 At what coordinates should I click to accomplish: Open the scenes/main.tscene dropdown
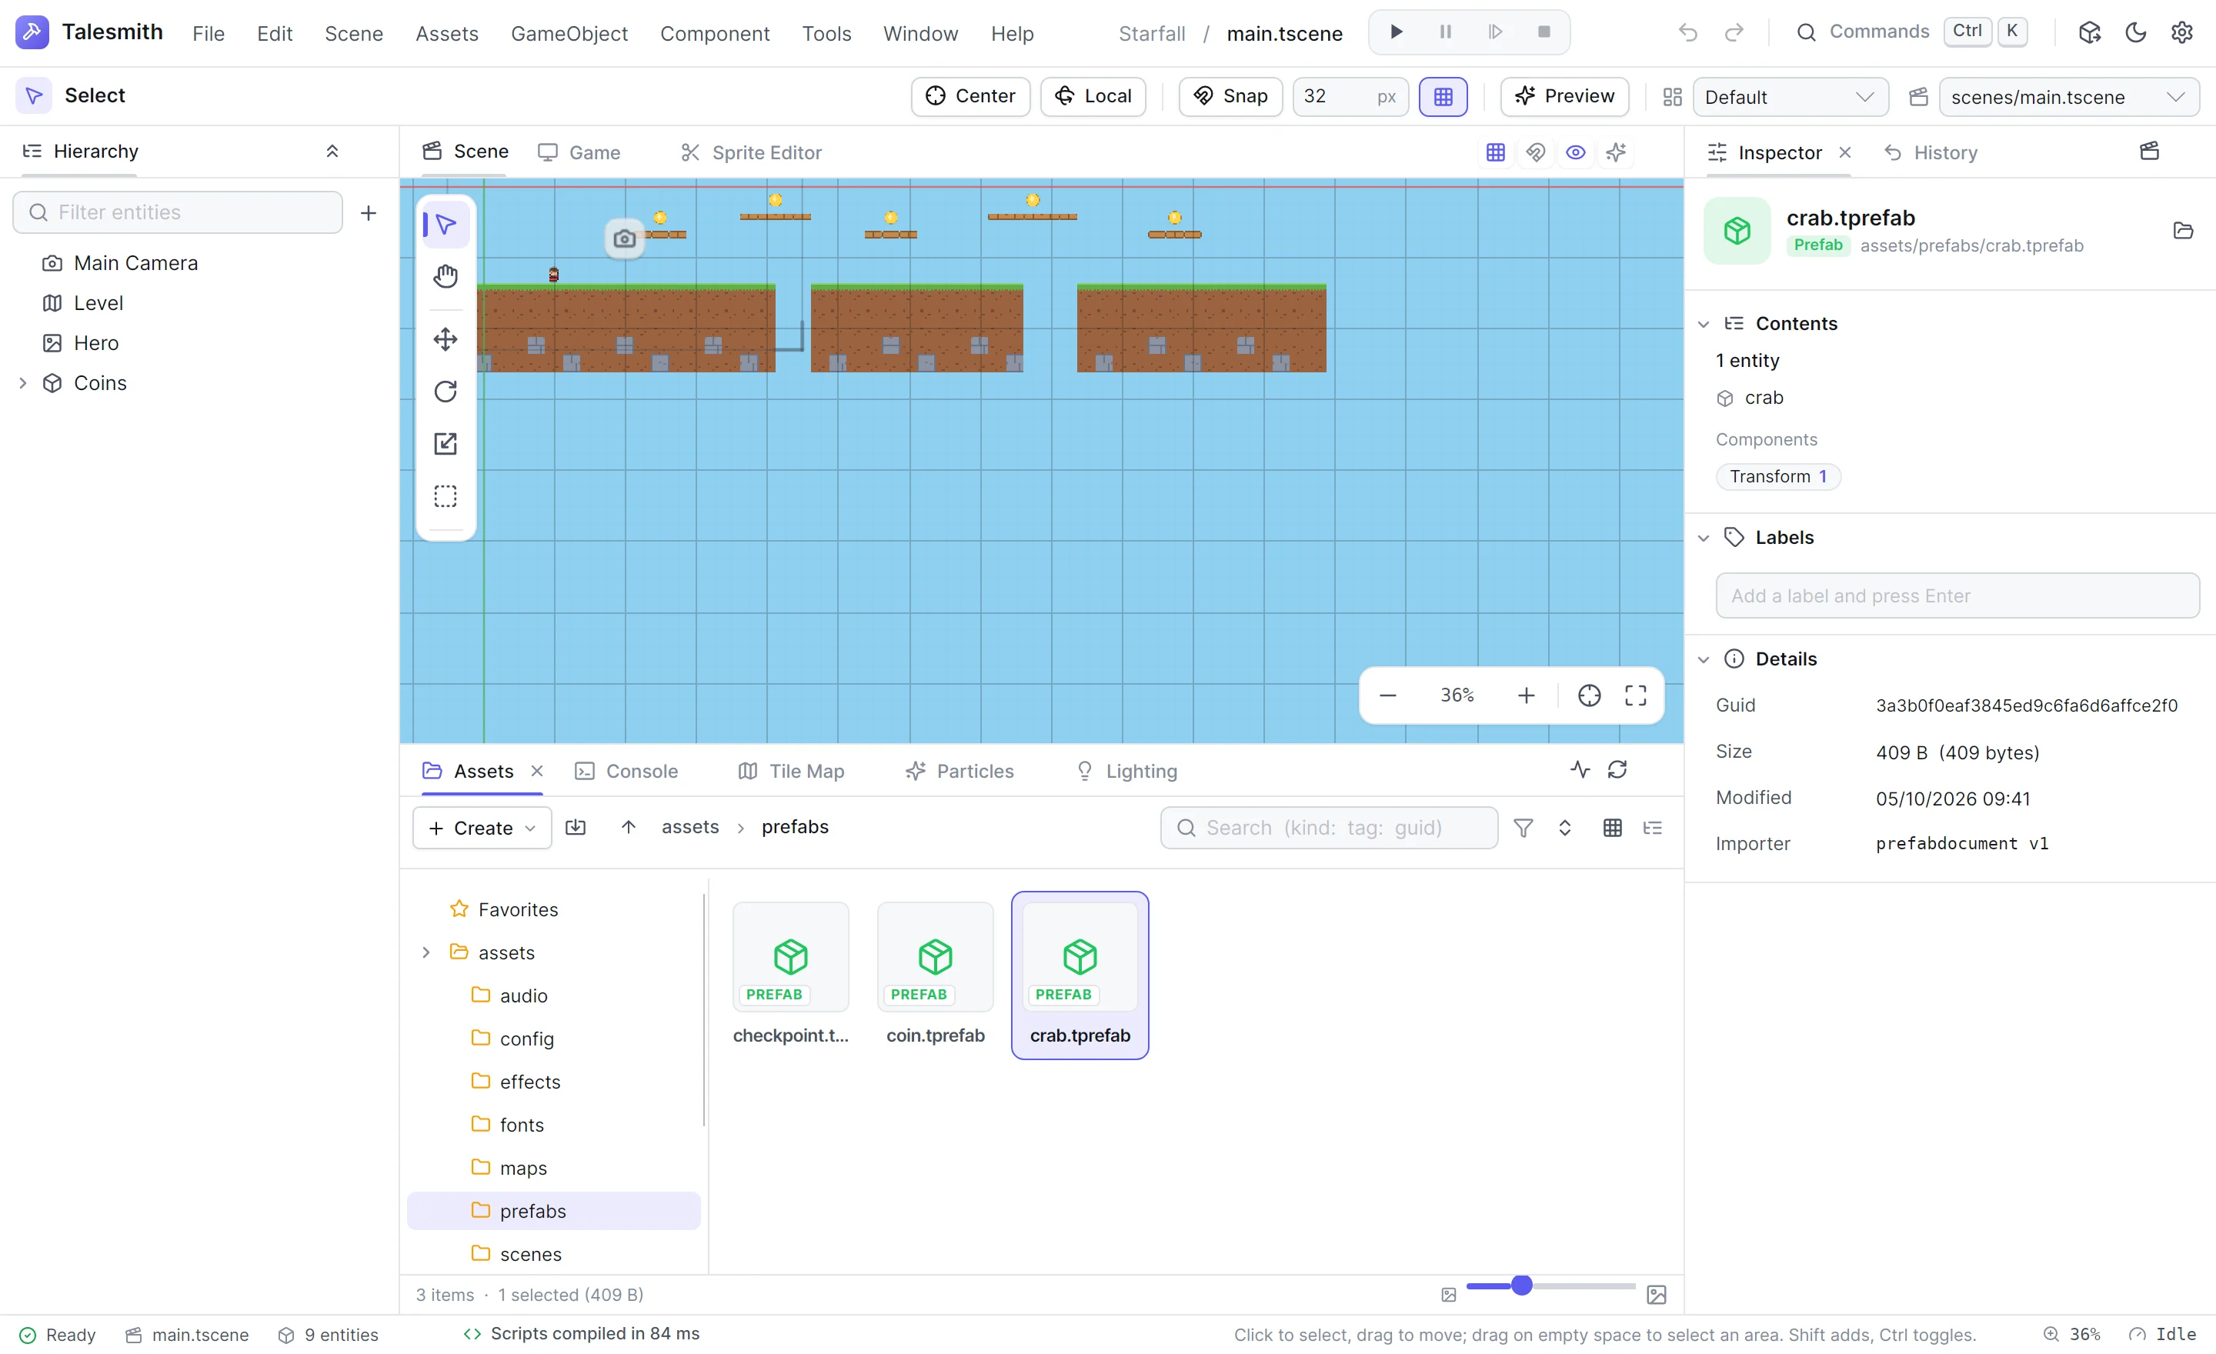[x=2068, y=96]
